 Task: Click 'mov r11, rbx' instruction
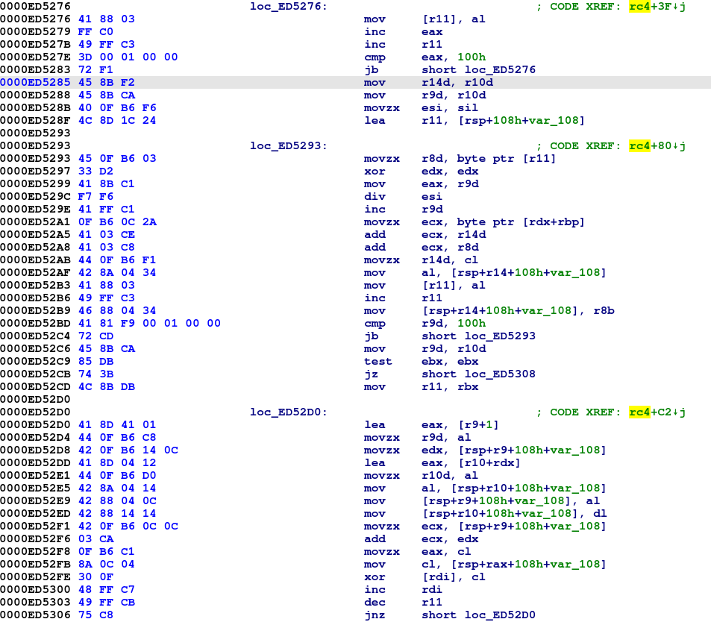click(421, 387)
